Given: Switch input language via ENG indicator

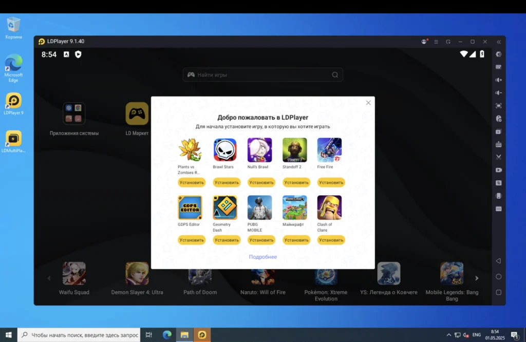Looking at the screenshot, I should (x=476, y=335).
